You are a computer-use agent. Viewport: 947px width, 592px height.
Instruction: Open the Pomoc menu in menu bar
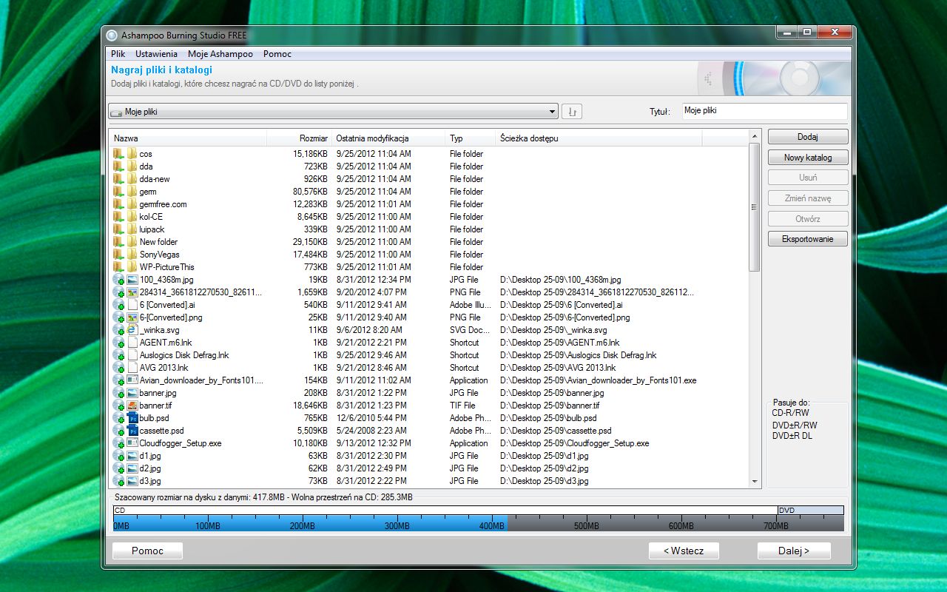pos(277,54)
